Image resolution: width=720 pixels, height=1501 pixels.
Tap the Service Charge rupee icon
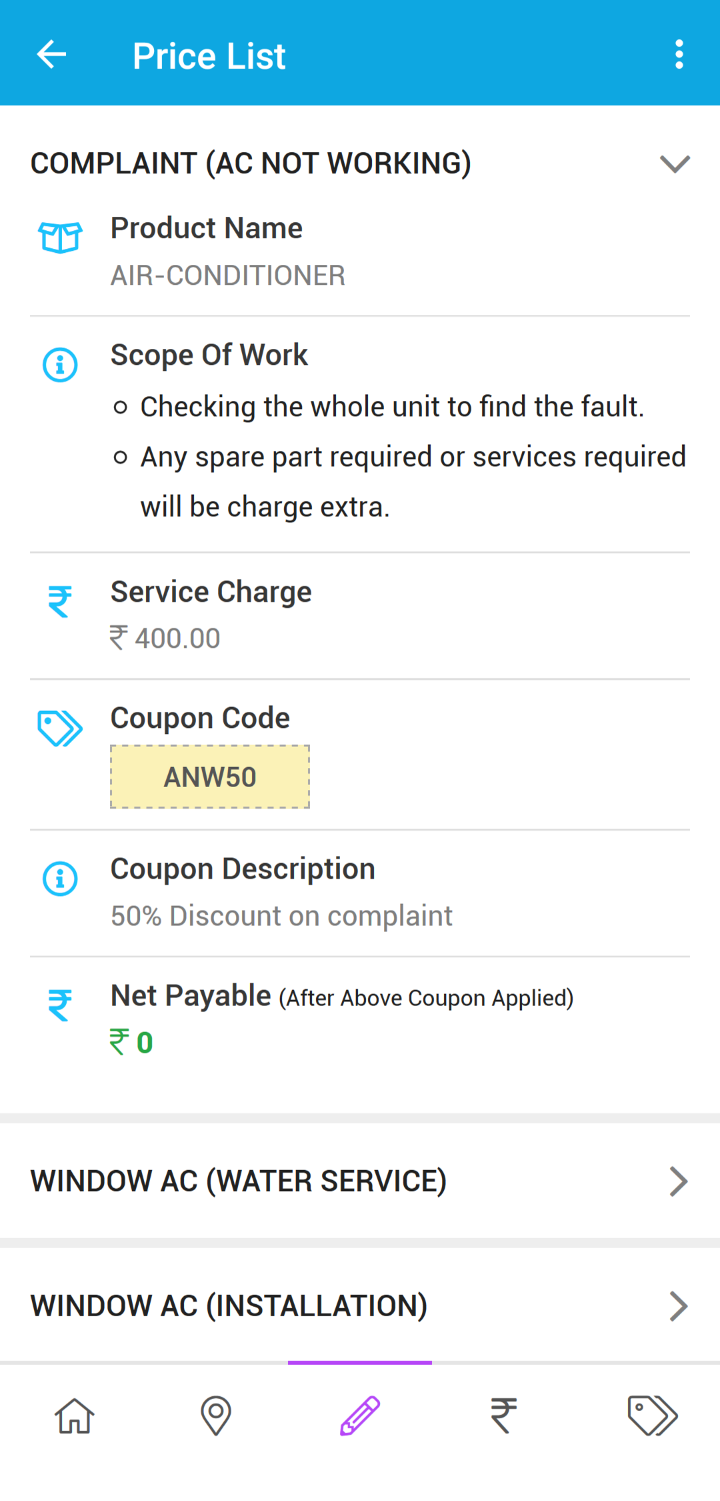point(60,601)
